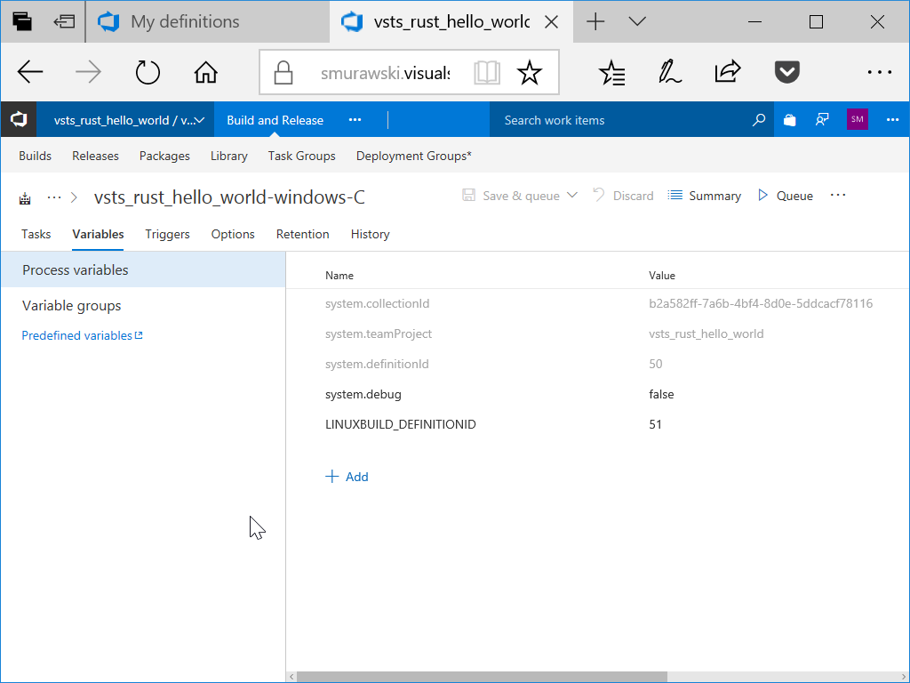Show tab previews chevron in browser
Viewport: 910px width, 683px height.
[x=637, y=22]
